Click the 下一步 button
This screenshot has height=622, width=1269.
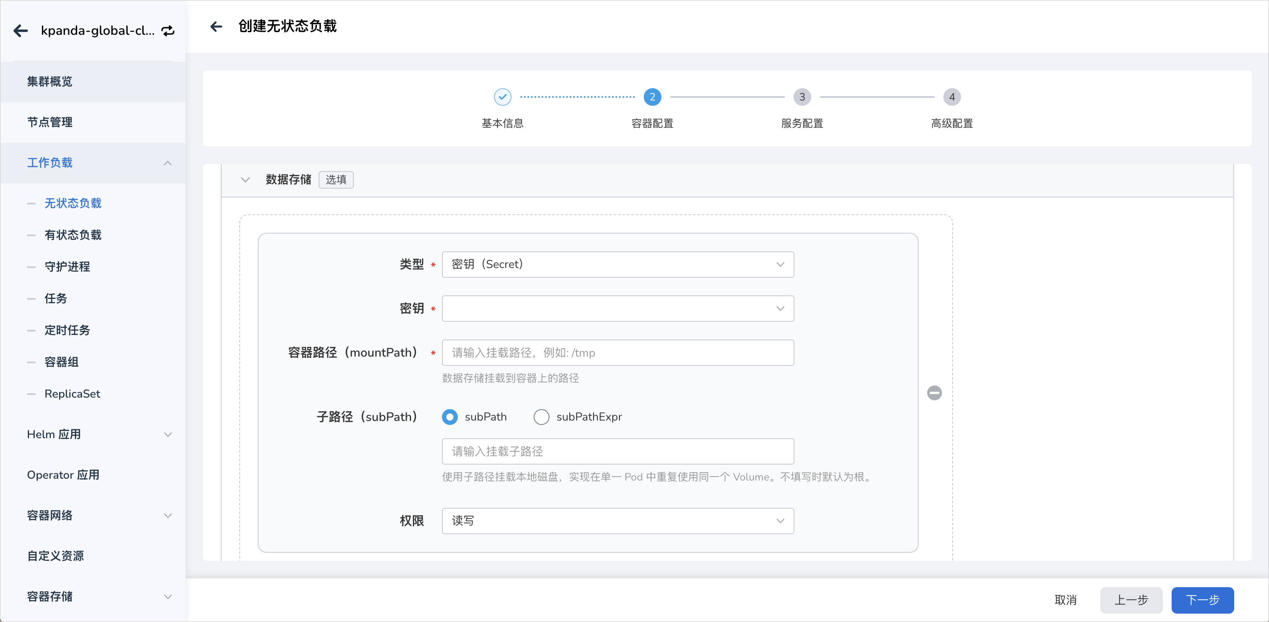pyautogui.click(x=1202, y=600)
